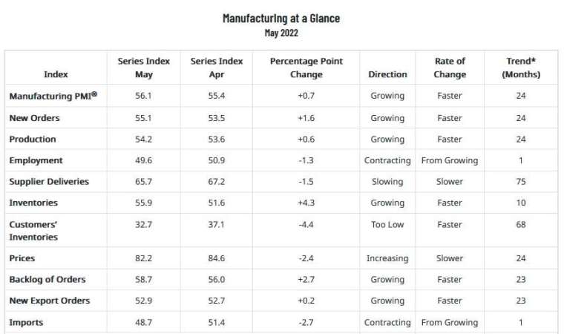The image size is (564, 334).
Task: Click the Series Index May column header
Action: pos(144,68)
